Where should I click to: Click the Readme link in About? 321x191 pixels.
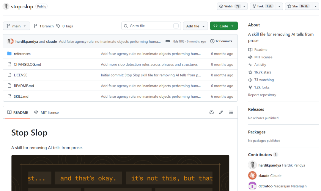(x=261, y=50)
